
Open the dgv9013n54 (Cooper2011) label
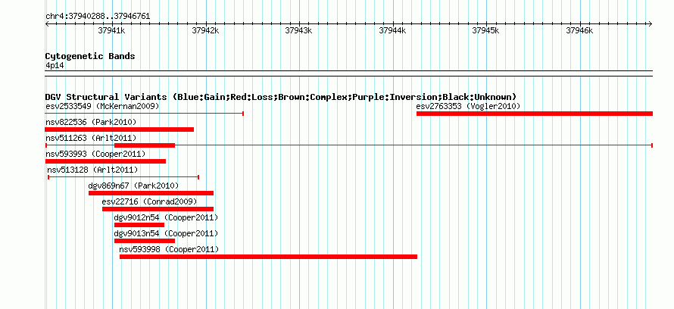click(x=166, y=233)
